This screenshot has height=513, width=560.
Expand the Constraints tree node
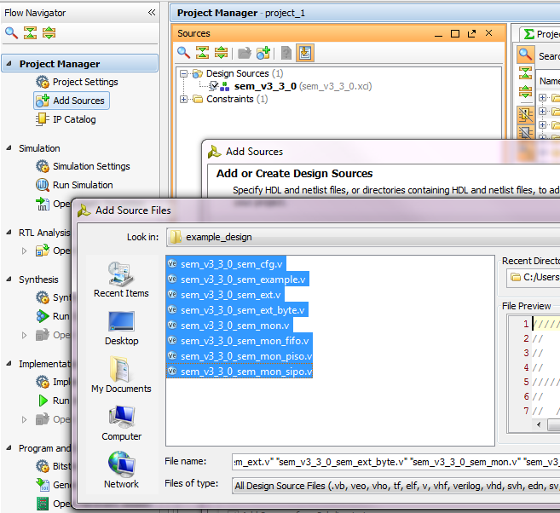pyautogui.click(x=184, y=100)
